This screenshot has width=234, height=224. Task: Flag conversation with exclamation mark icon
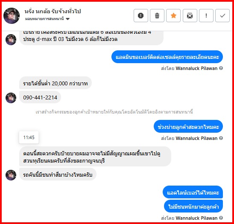[206, 15]
